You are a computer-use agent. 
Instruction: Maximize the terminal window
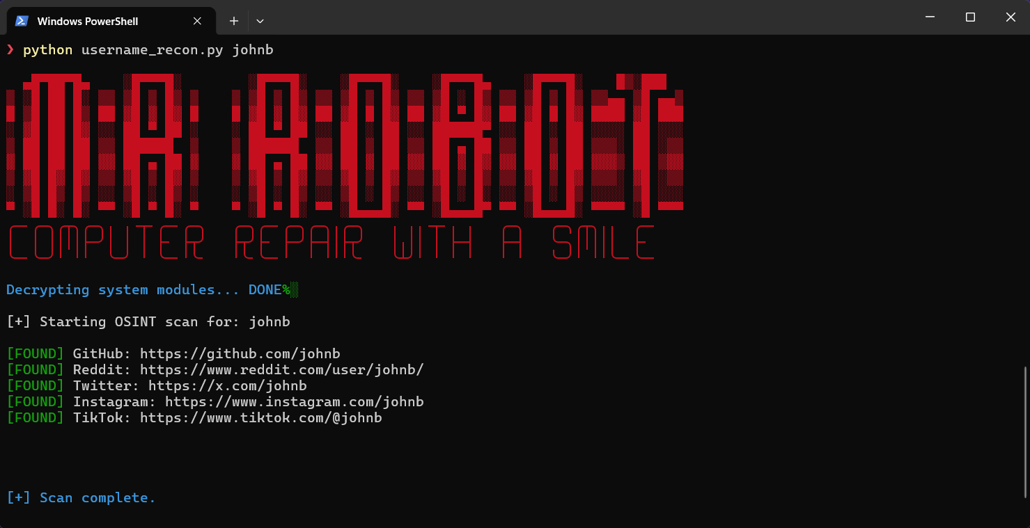[x=970, y=17]
